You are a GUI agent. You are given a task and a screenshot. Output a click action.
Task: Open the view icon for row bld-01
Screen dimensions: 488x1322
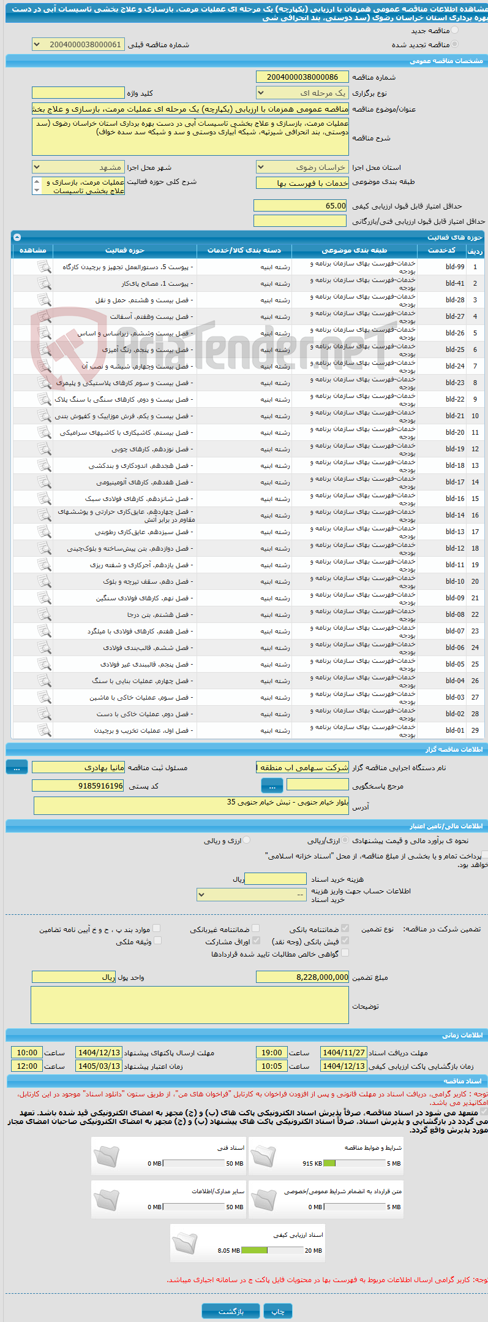click(44, 730)
